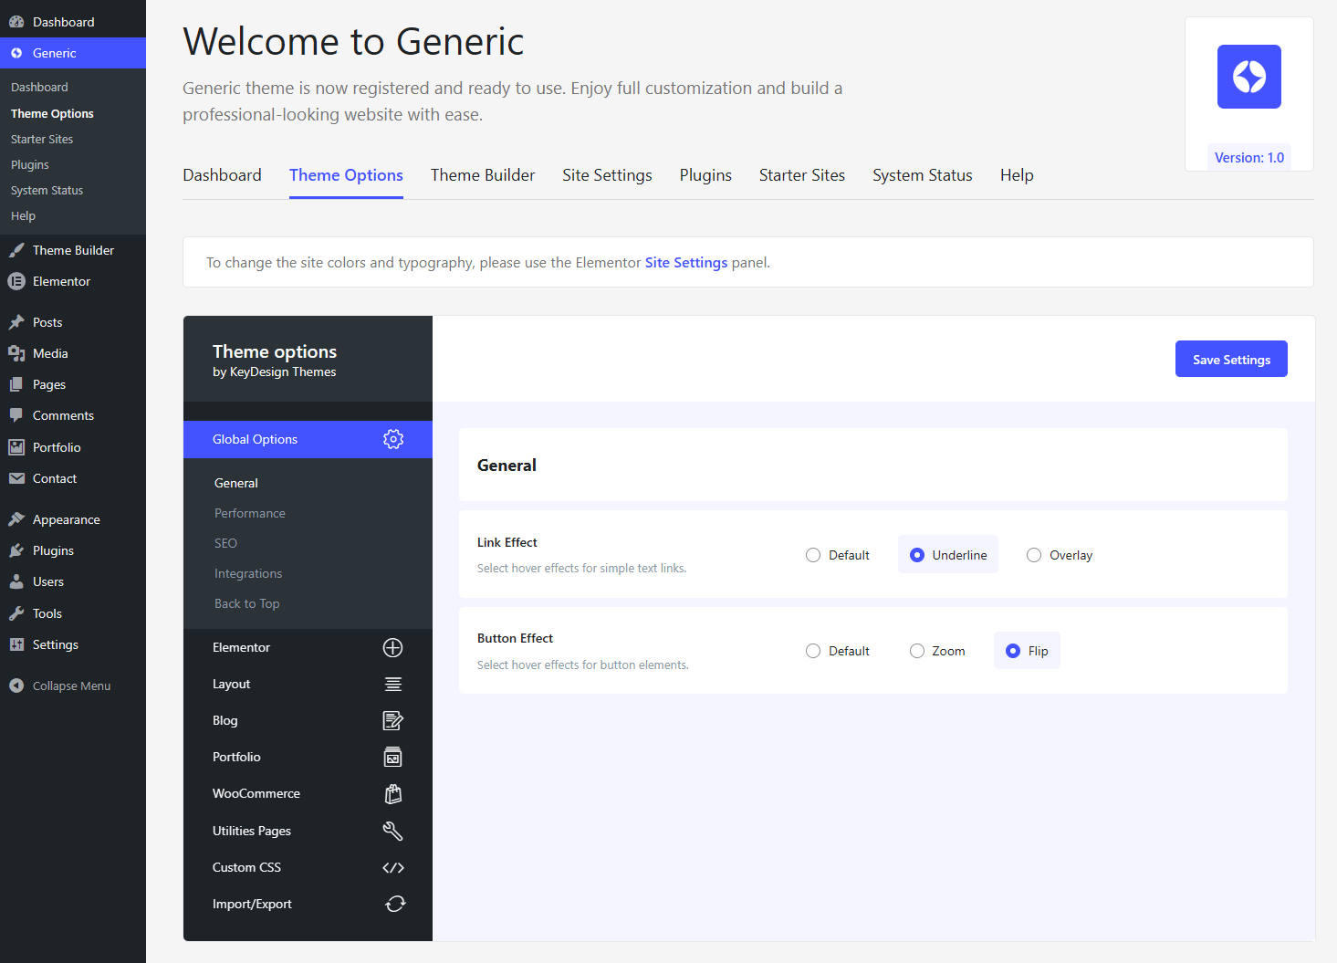Viewport: 1337px width, 963px height.
Task: Click the Portfolio gallery icon in theme options
Action: [x=393, y=757]
